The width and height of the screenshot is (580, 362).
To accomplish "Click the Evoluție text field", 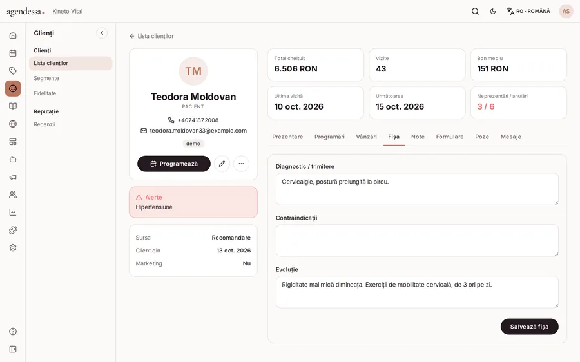I will 417,292.
